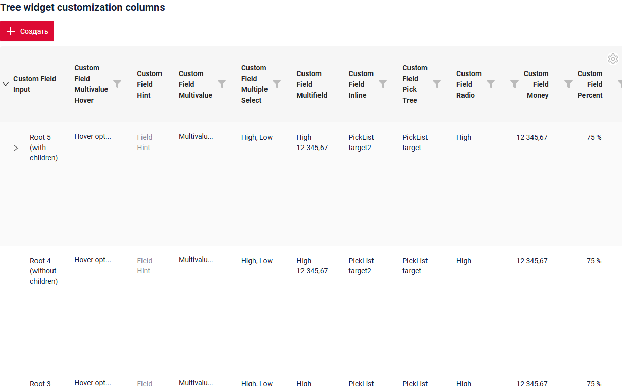Open the Custom Field Percent filter
622x386 pixels.
pos(568,84)
